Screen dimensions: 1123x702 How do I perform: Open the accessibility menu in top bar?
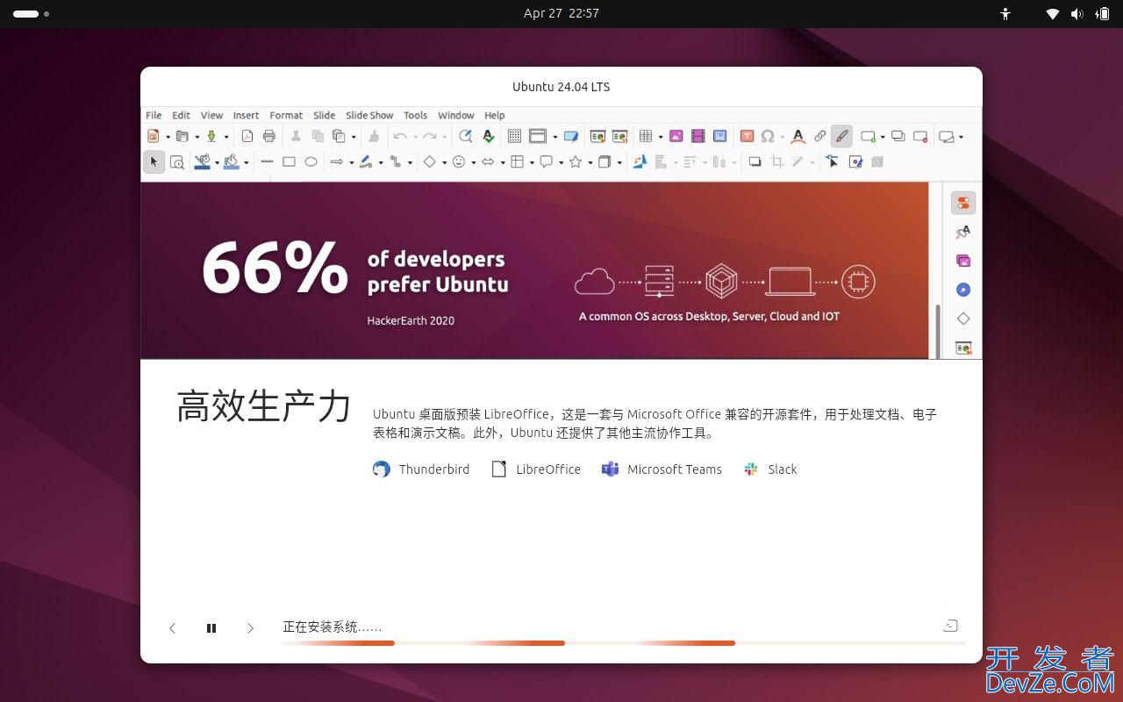[1005, 13]
